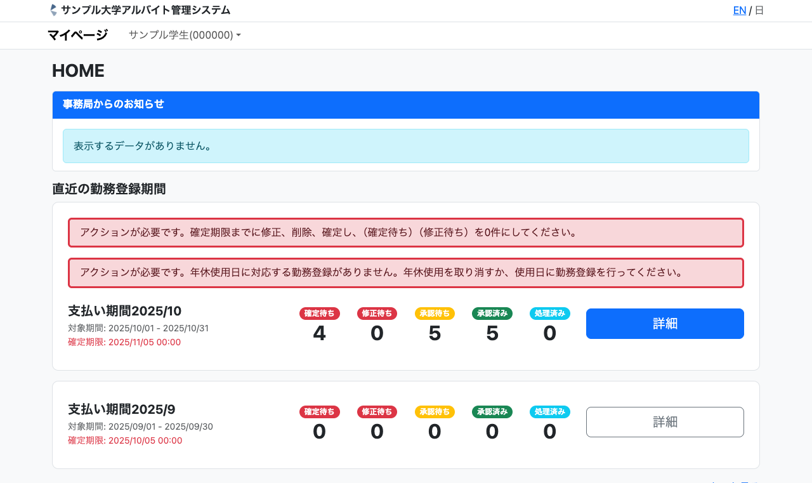Viewport: 812px width, 483px height.
Task: Click the alert about 年休使用日
Action: (406, 272)
